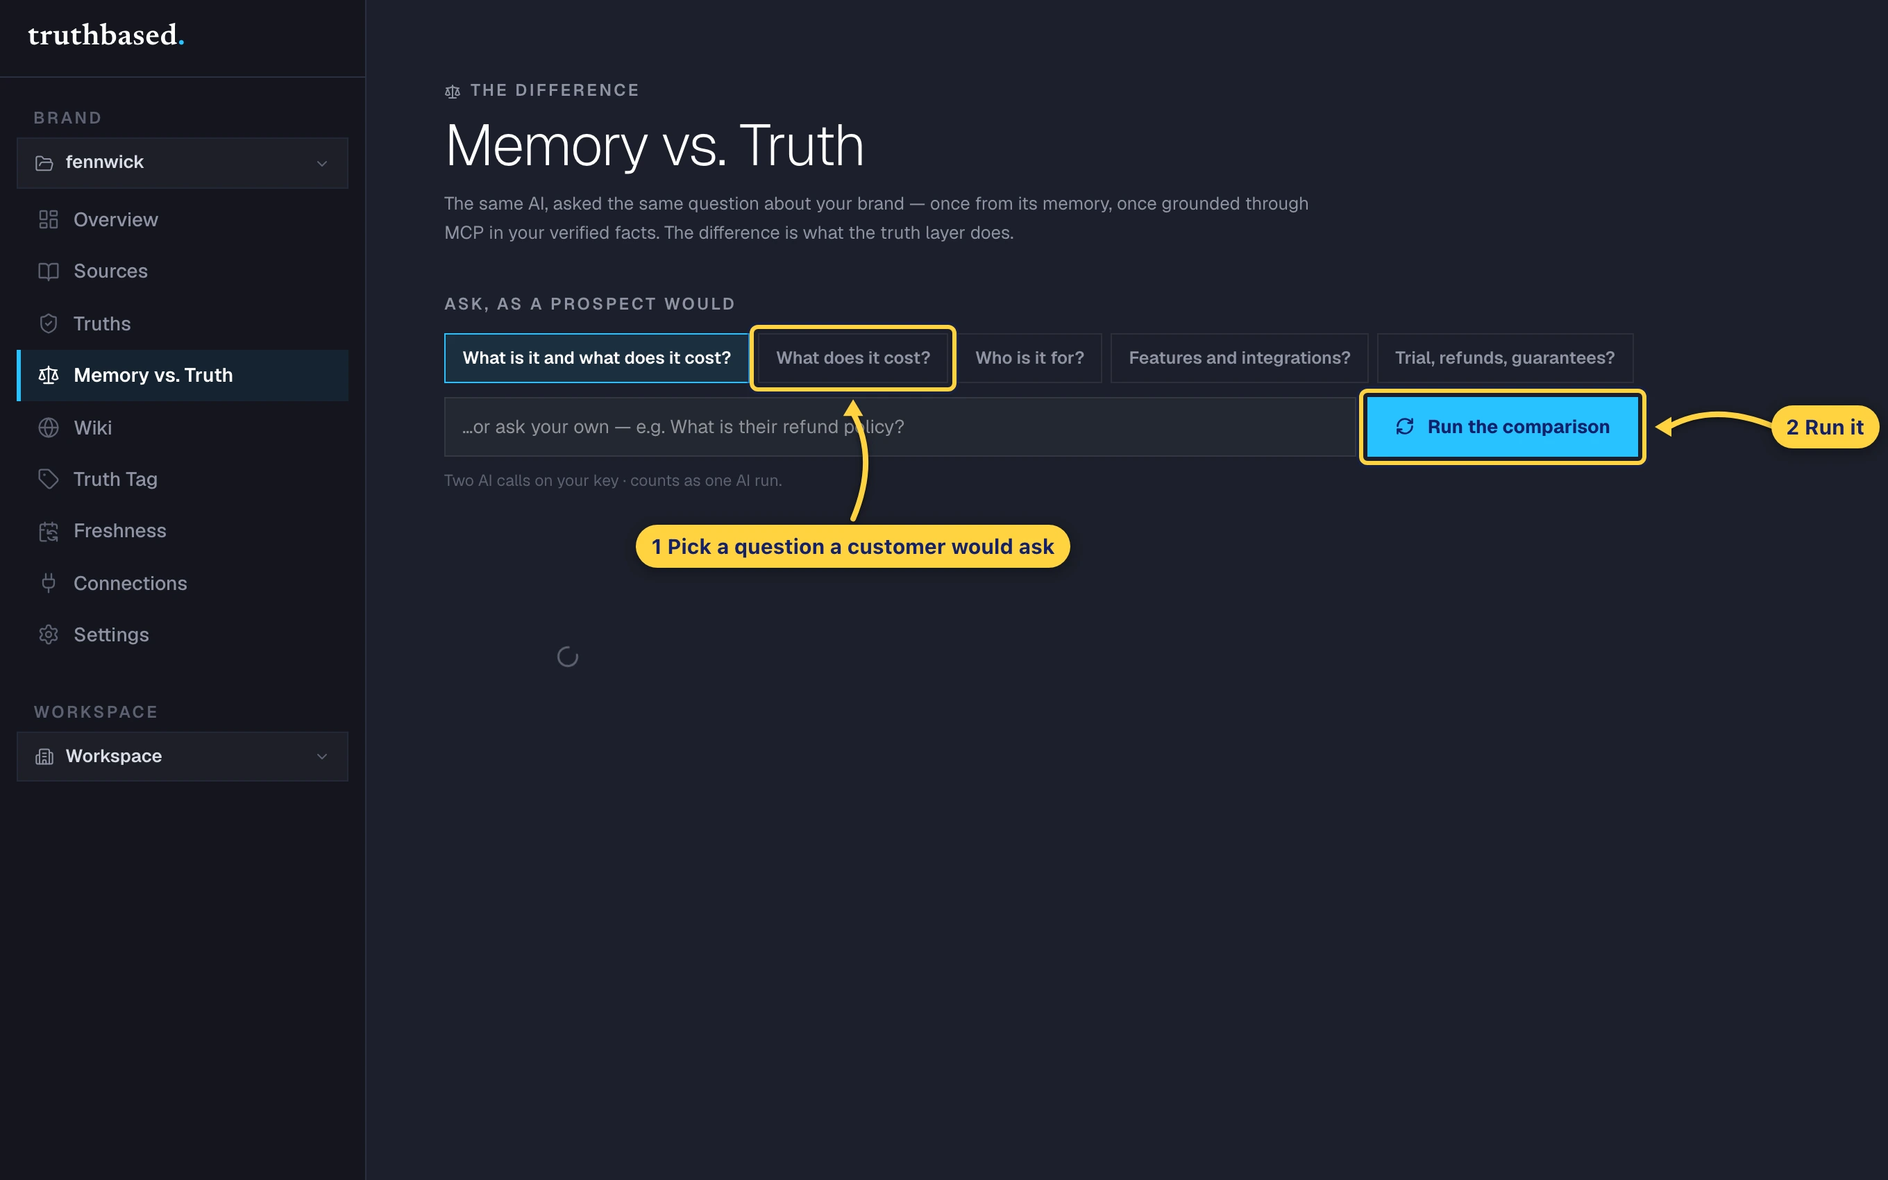Click the Connections plug icon
The image size is (1888, 1180).
49,583
